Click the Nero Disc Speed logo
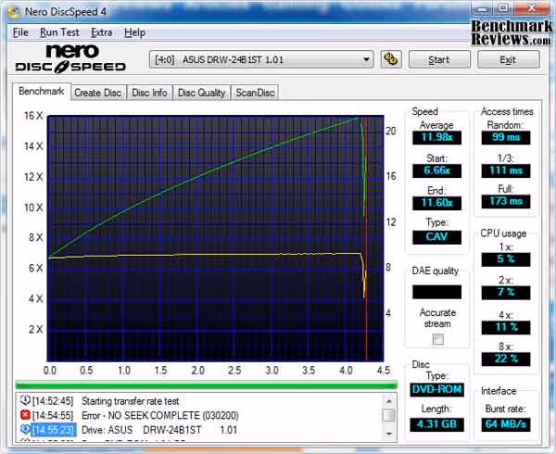556x454 pixels. tap(70, 58)
